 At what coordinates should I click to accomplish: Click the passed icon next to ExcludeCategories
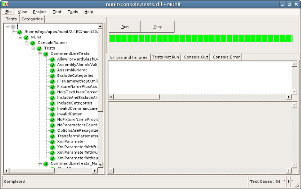point(53,76)
